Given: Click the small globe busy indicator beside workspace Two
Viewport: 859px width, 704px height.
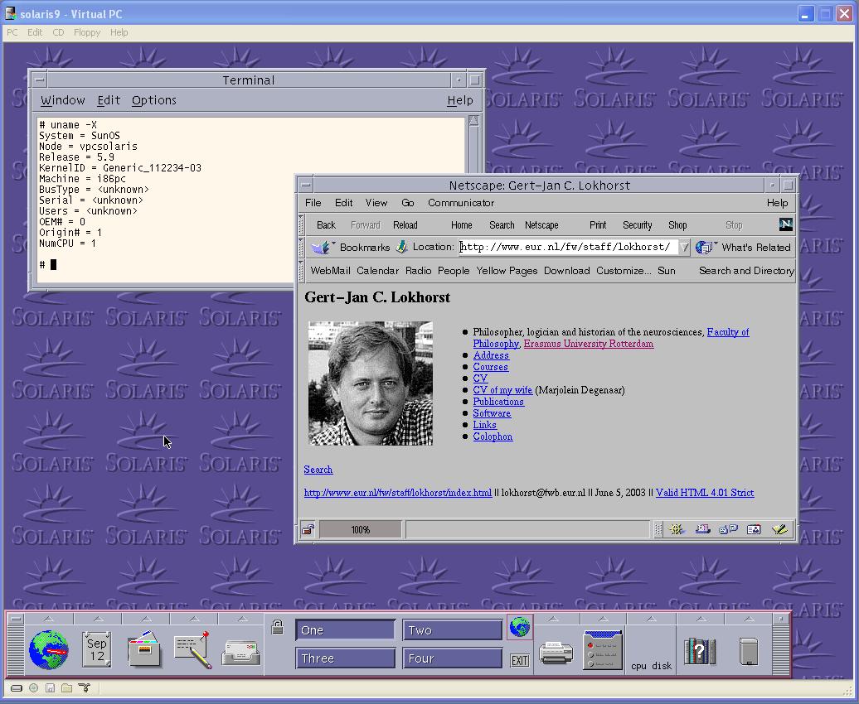Looking at the screenshot, I should (519, 627).
